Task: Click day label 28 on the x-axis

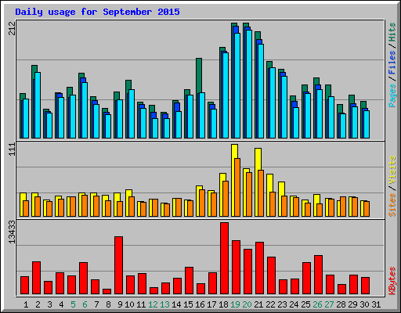Action: [x=341, y=304]
